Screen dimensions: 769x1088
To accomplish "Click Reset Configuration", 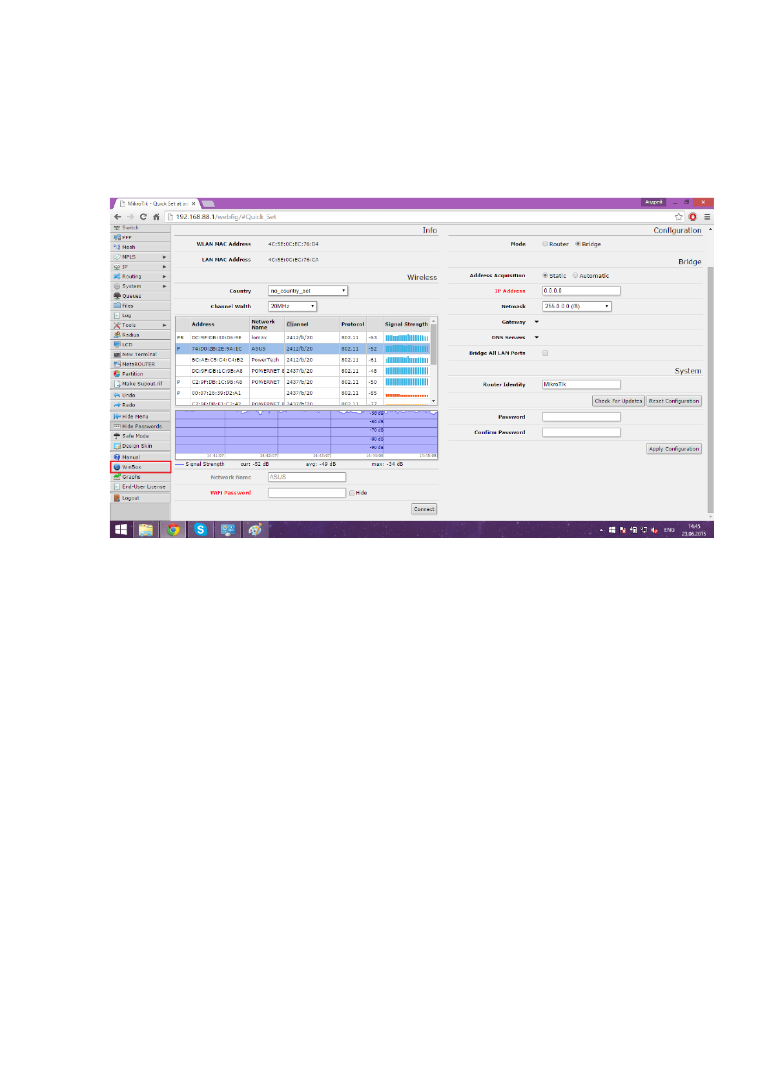I will (674, 401).
